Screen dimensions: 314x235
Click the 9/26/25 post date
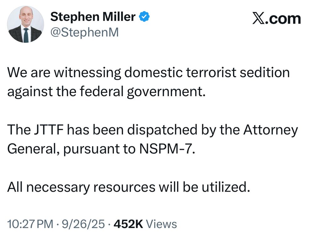(83, 224)
